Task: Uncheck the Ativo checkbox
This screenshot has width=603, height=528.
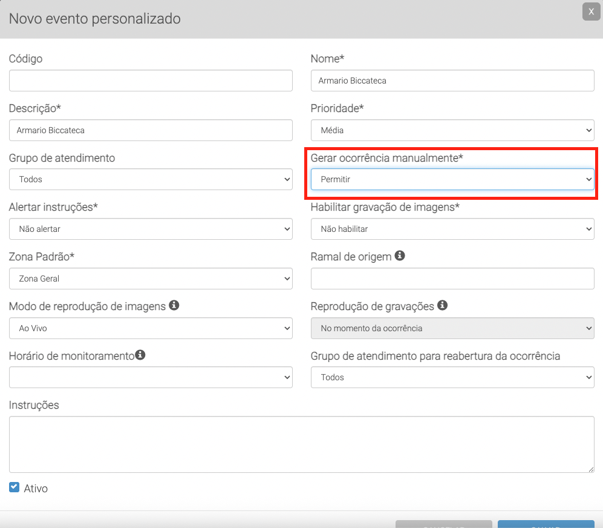Action: tap(15, 487)
